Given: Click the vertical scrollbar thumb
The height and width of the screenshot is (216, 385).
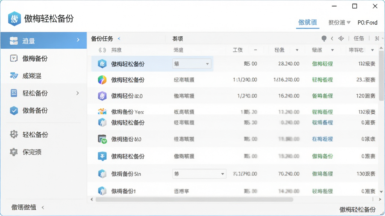Looking at the screenshot, I should point(381,75).
